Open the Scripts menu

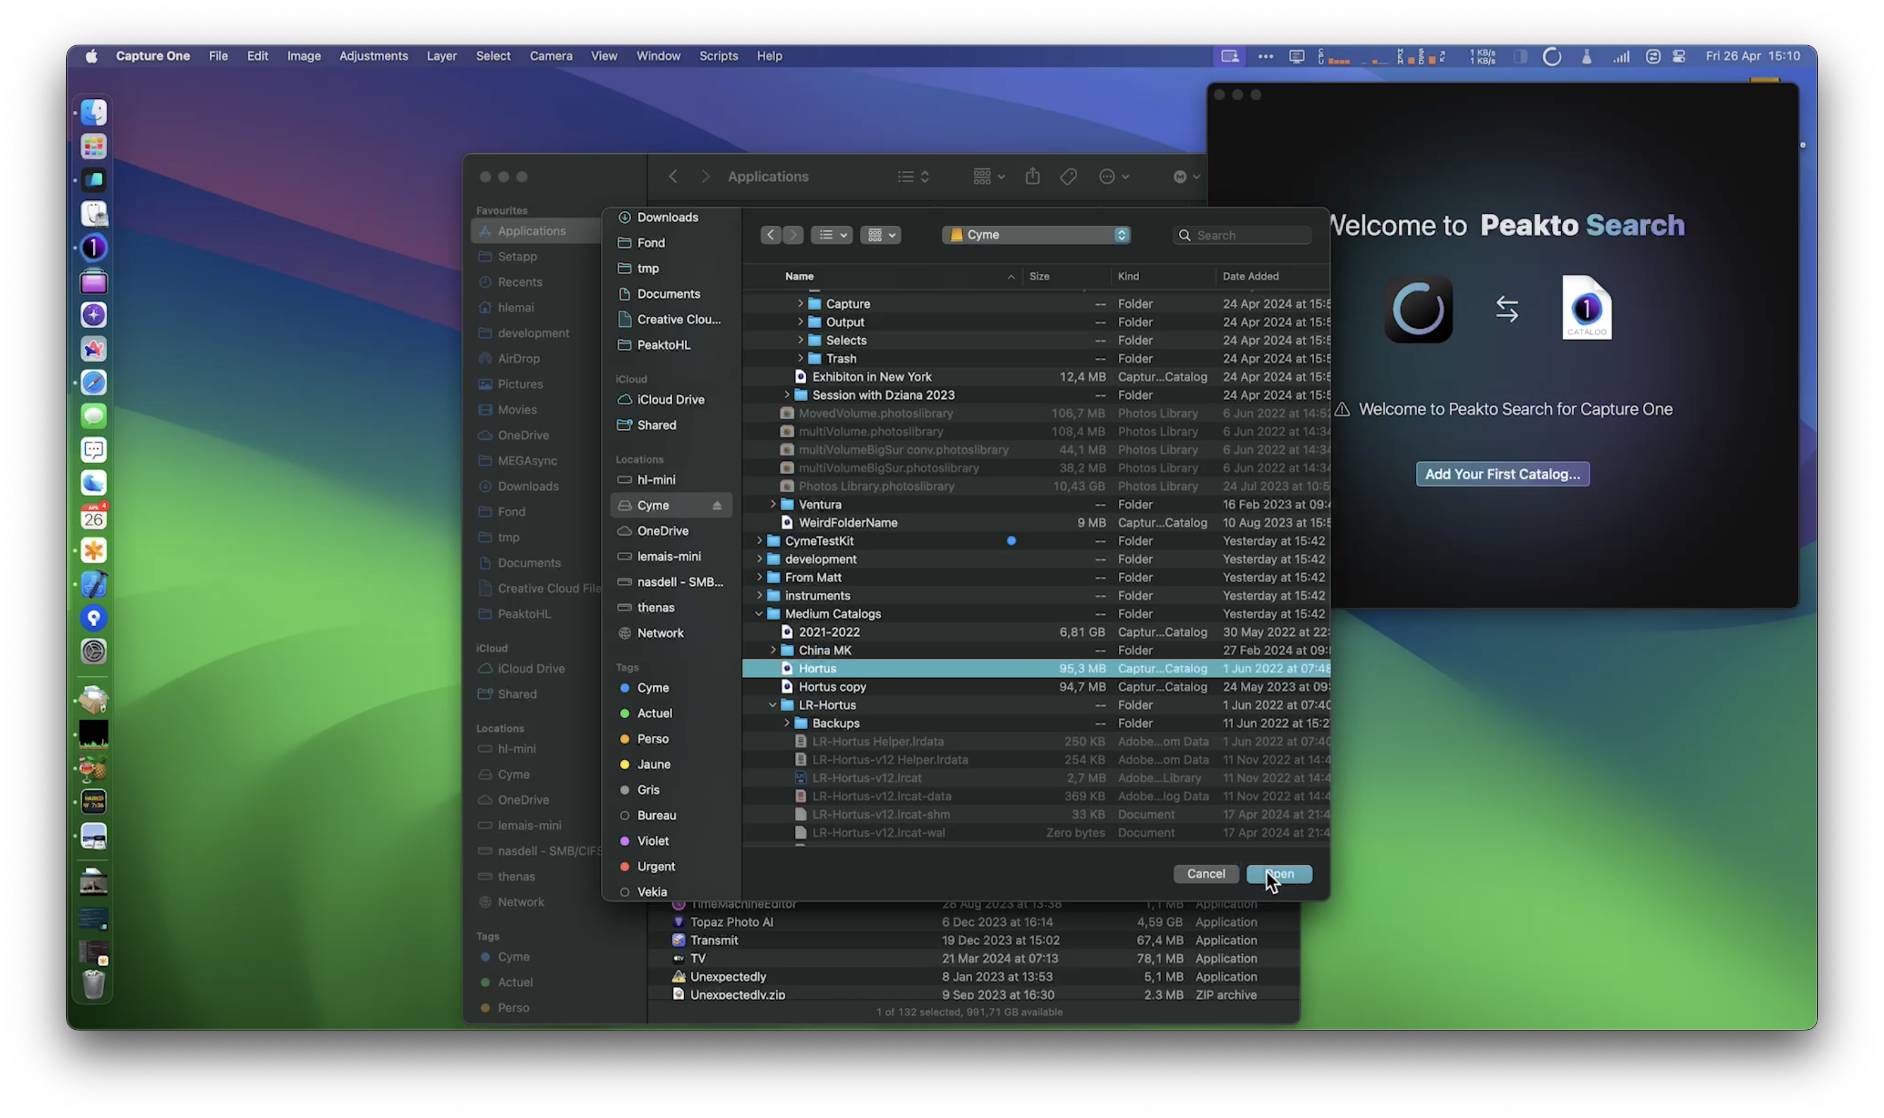718,56
